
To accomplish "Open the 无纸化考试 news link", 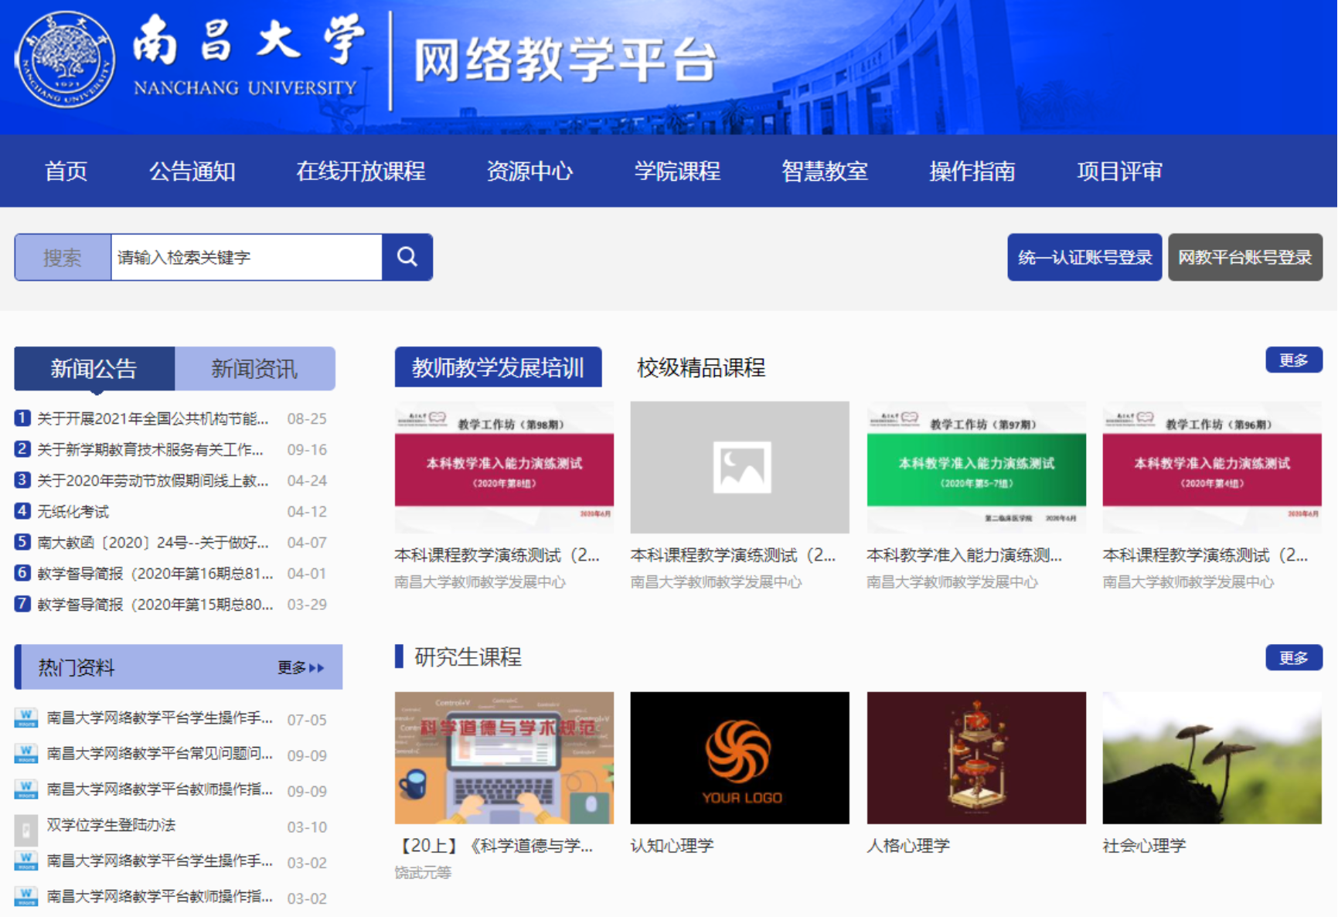I will coord(73,511).
